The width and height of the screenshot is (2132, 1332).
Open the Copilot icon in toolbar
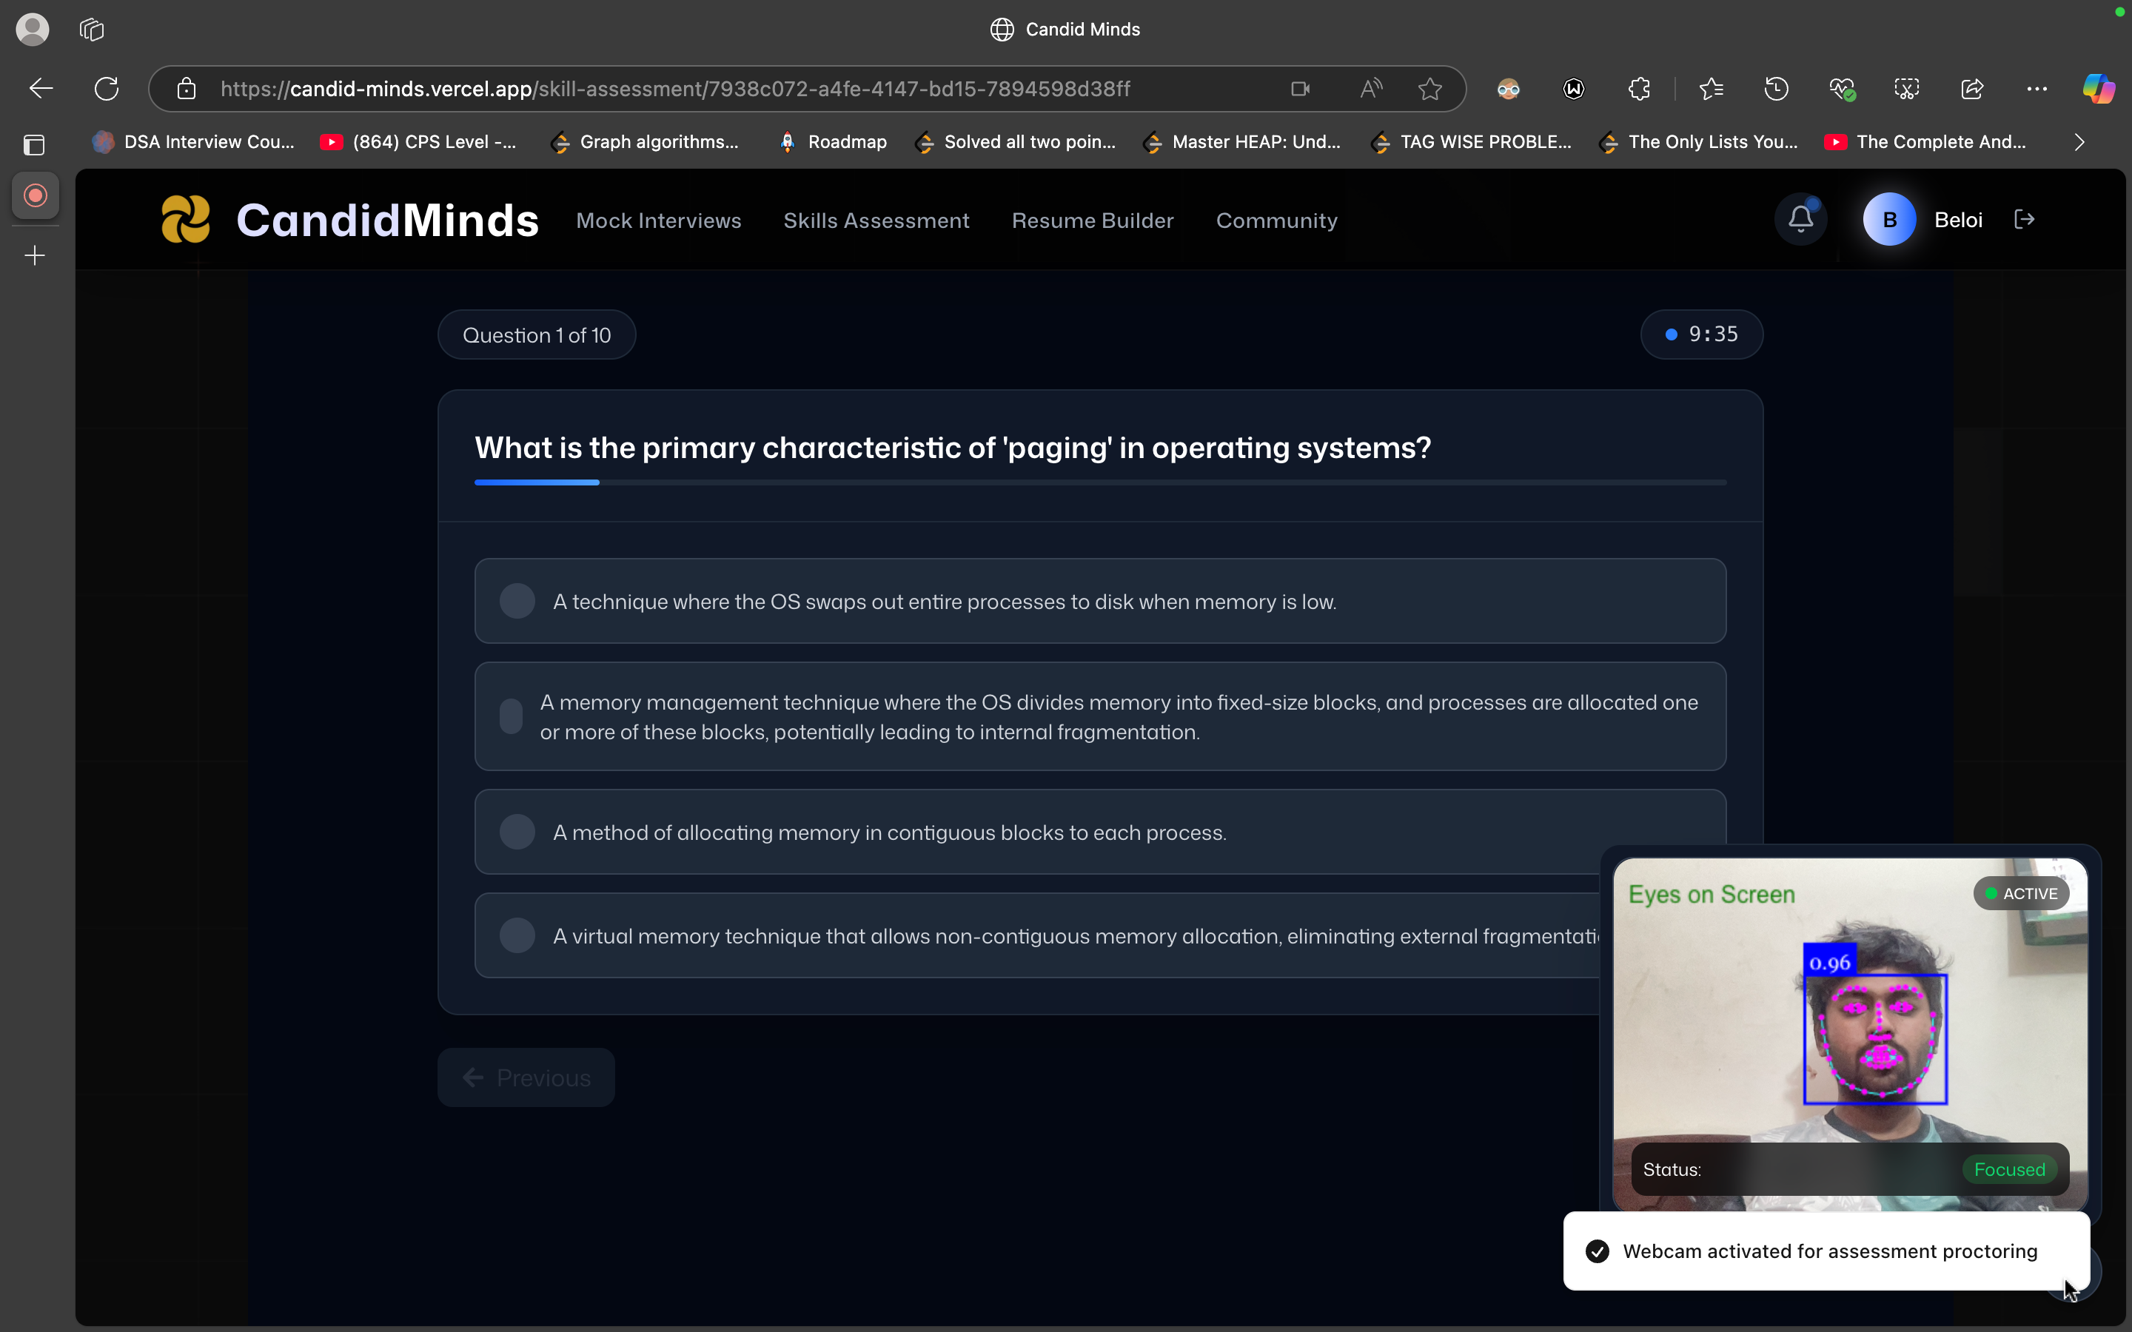[x=2098, y=89]
